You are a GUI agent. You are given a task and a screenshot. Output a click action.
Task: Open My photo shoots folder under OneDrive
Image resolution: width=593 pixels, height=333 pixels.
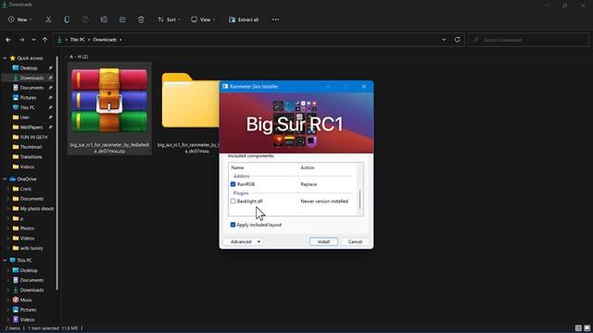point(37,208)
